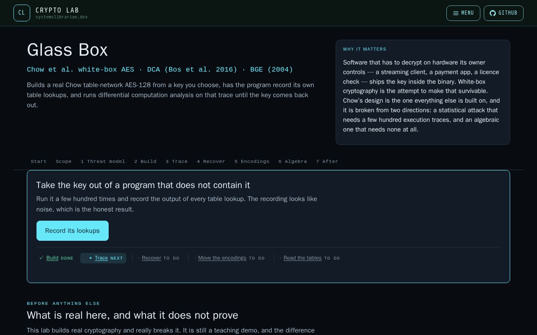The image size is (537, 335).
Task: Switch to the 2 Build tab
Action: 145,161
